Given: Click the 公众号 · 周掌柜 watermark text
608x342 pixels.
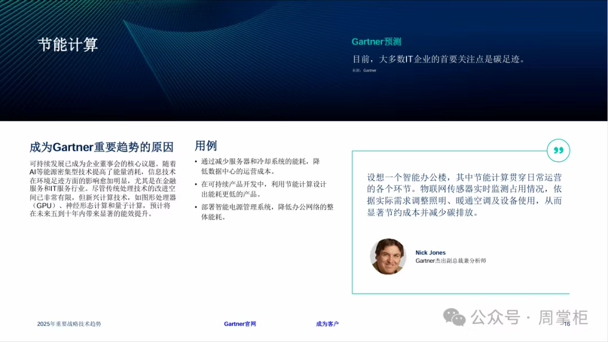Looking at the screenshot, I should [x=529, y=317].
